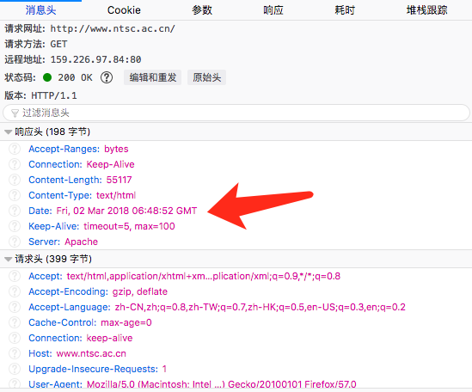Open help icon for Cache-Control header
472x392 pixels.
pos(15,322)
